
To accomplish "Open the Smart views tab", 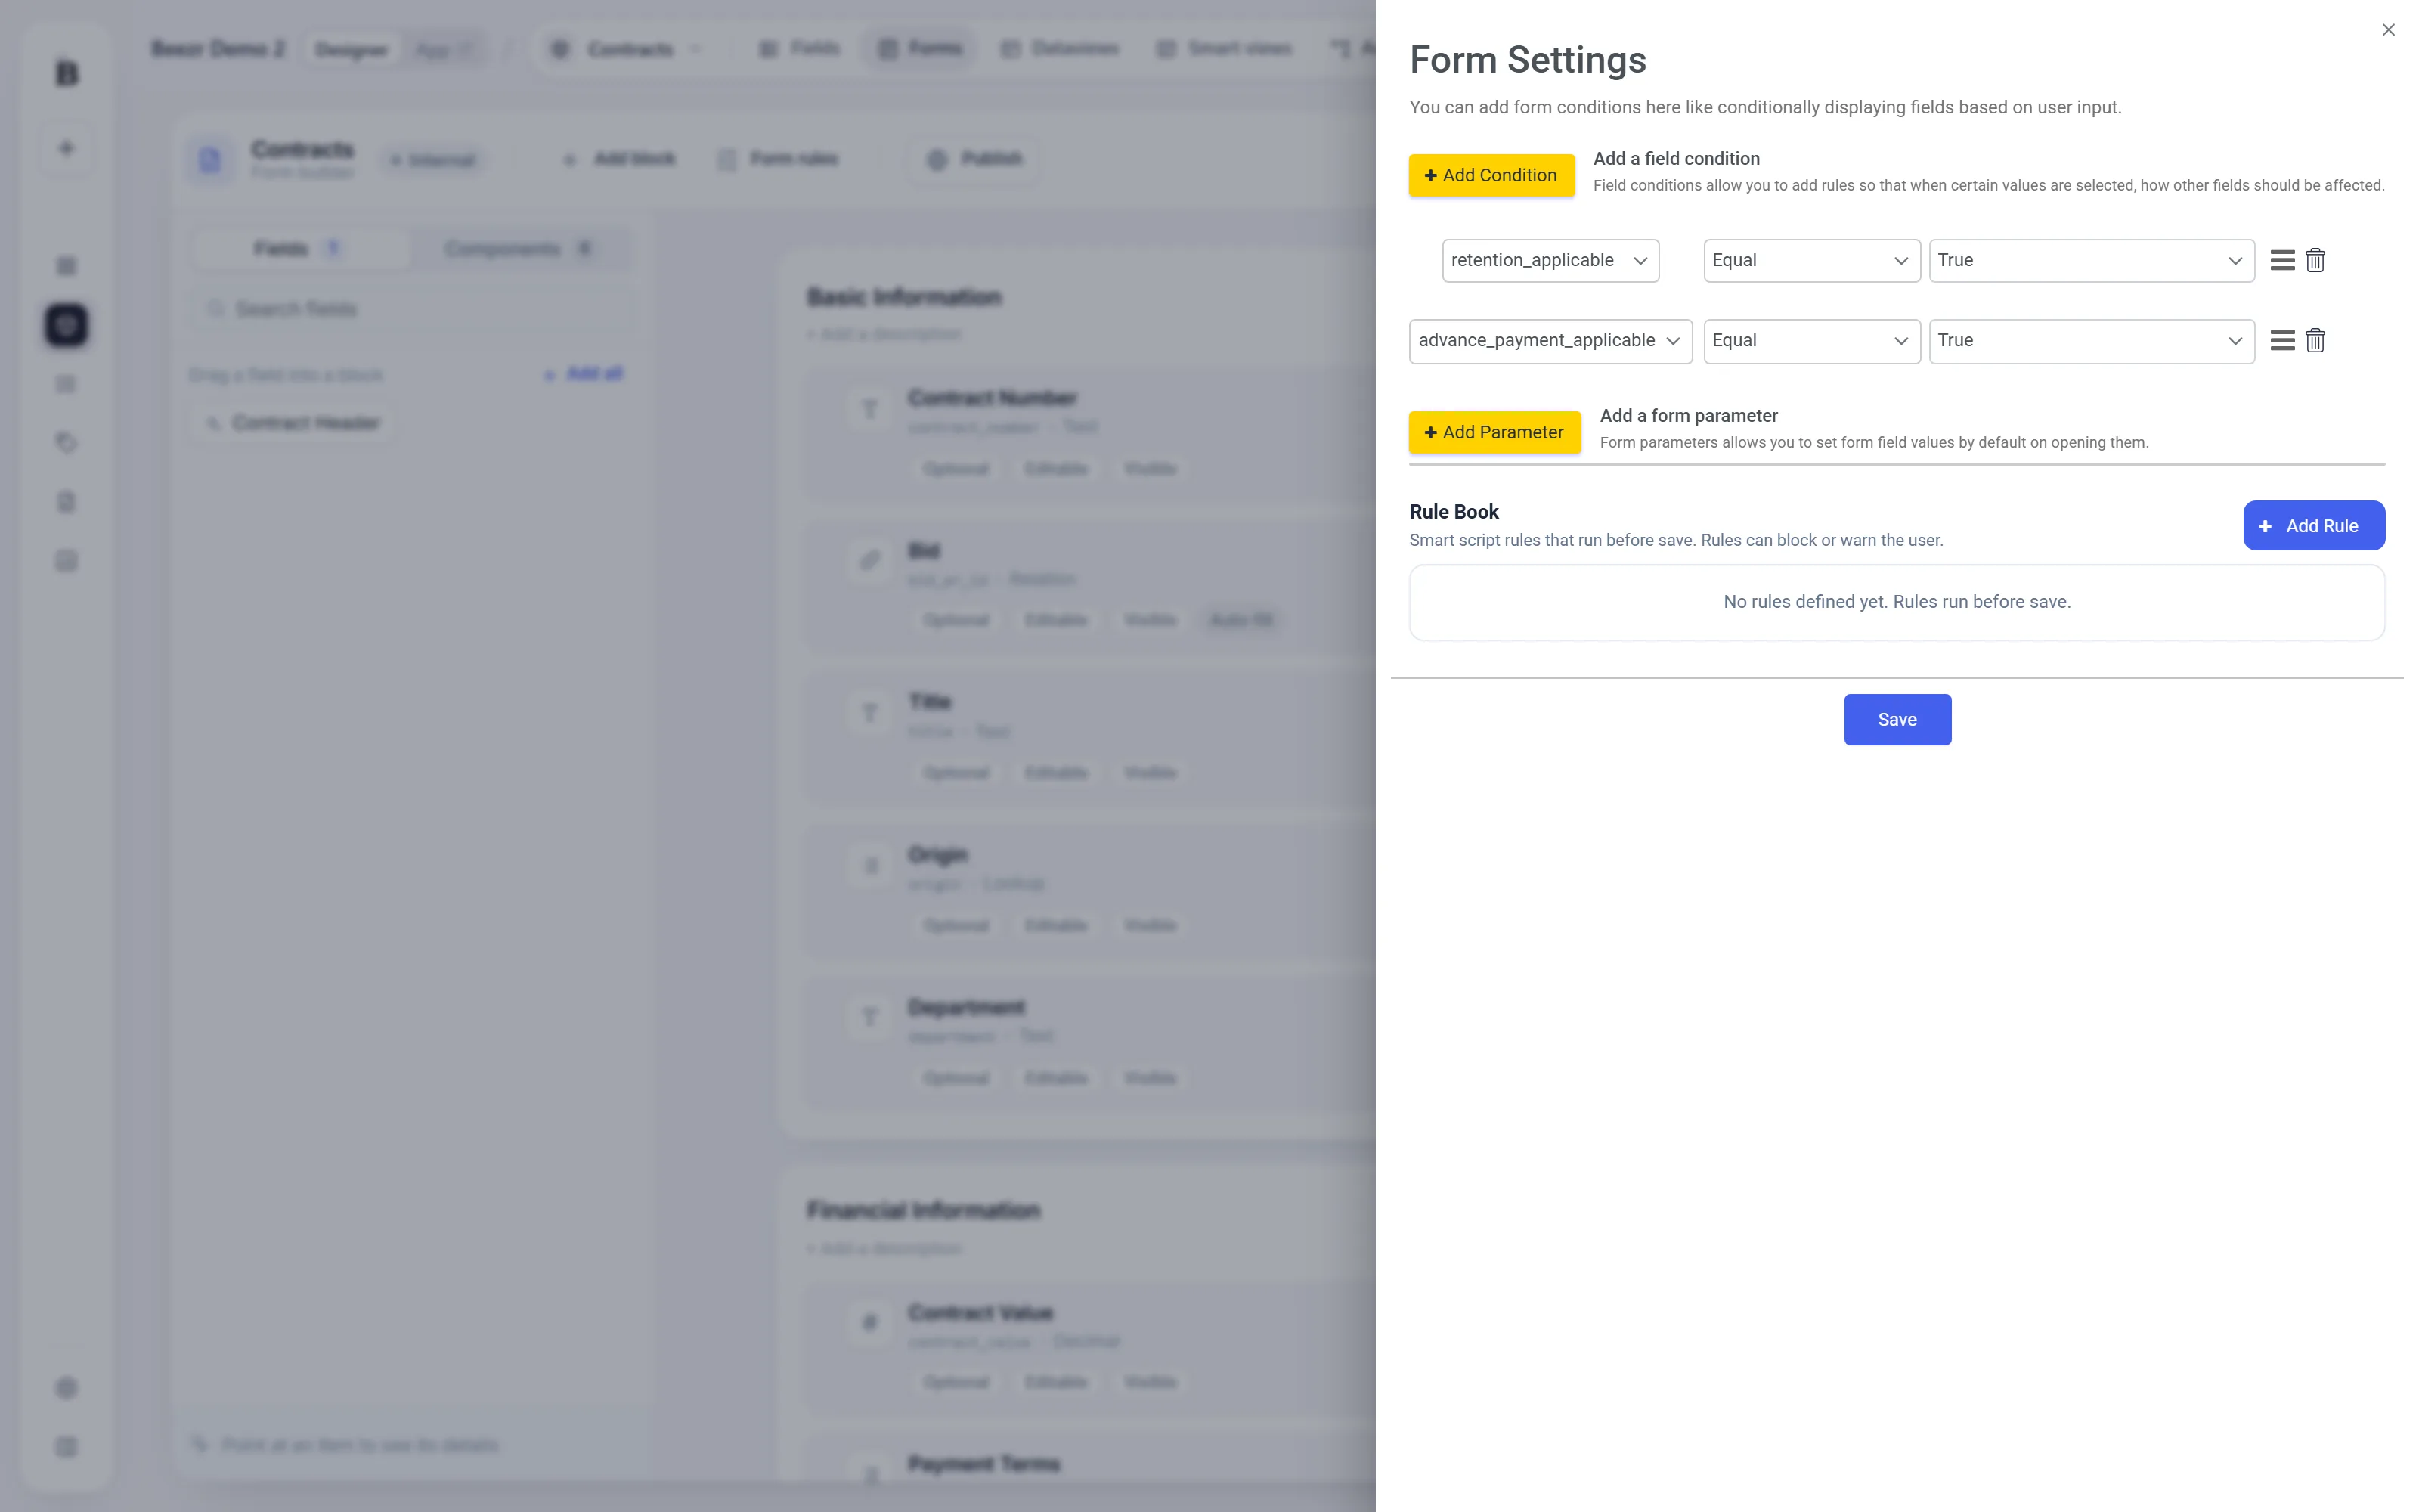I will point(1224,48).
